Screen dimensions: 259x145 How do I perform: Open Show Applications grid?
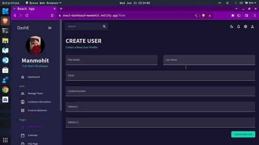pyautogui.click(x=5, y=140)
